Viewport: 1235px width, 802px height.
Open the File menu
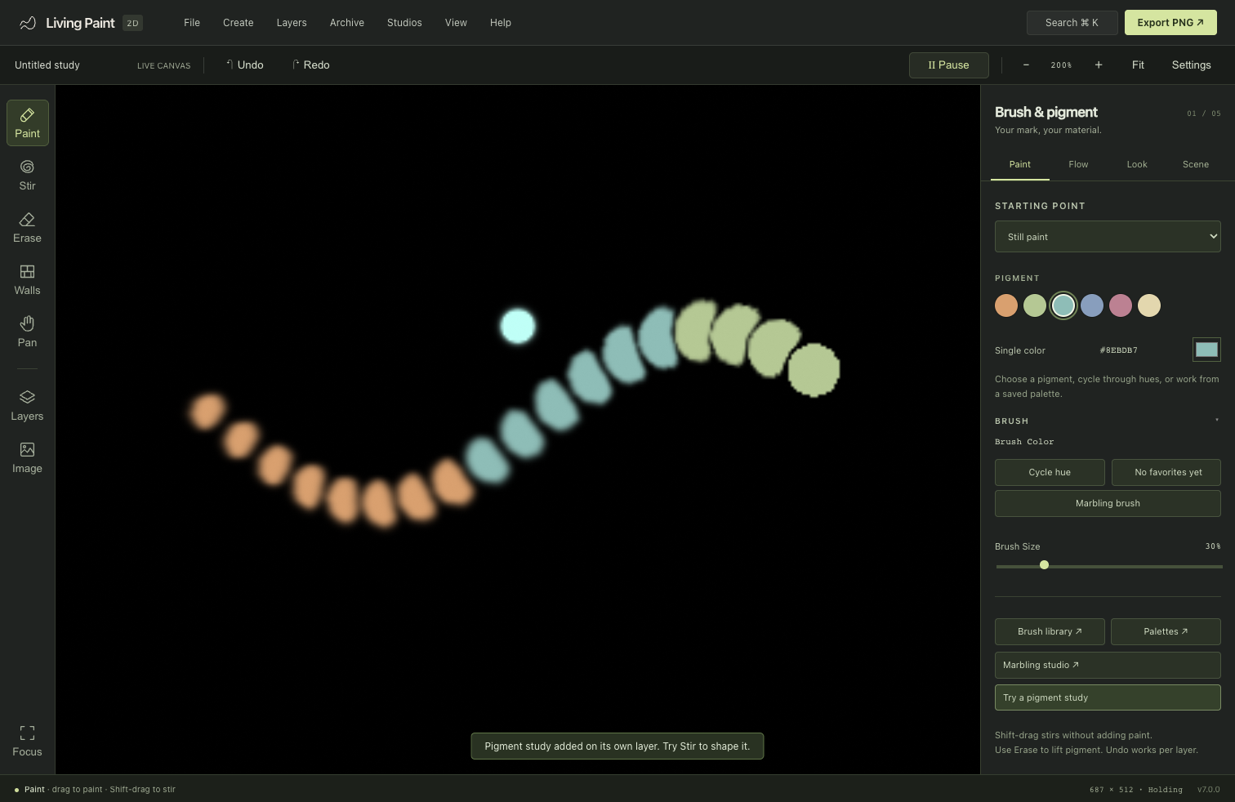[x=192, y=23]
